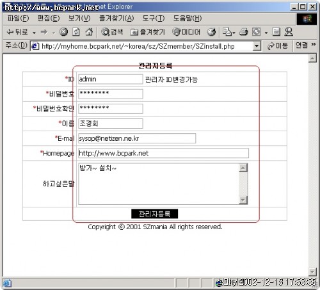
Task: Open the Mail icon dropdown arrow
Action: click(x=234, y=33)
